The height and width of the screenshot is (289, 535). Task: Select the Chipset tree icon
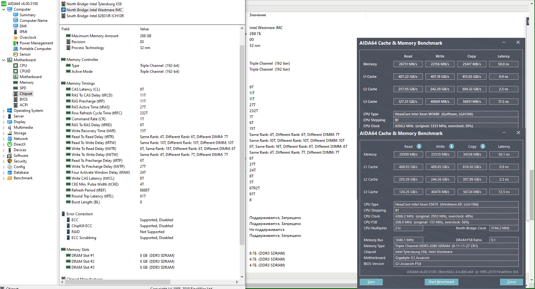pyautogui.click(x=16, y=94)
